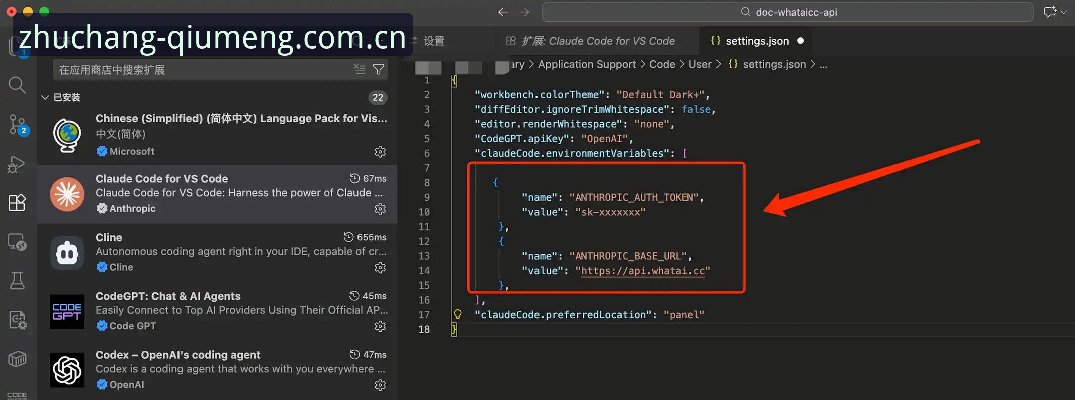Image resolution: width=1075 pixels, height=400 pixels.
Task: Clear the extension search results list icon
Action: coord(360,69)
